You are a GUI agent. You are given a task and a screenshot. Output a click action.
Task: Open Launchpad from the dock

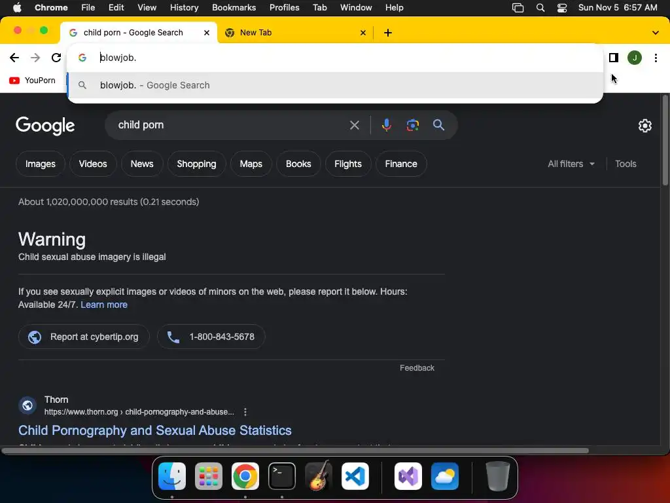click(209, 476)
